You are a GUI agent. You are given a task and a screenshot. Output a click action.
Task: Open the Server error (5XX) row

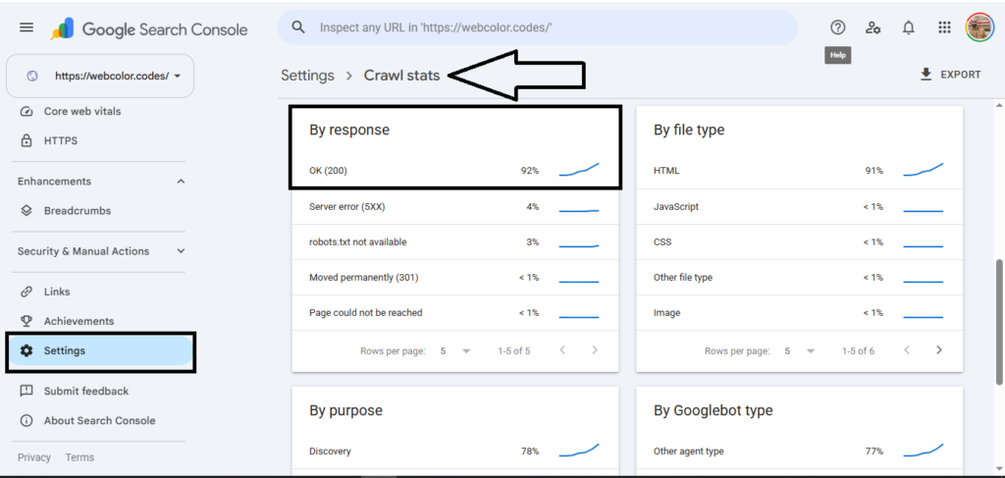(455, 207)
